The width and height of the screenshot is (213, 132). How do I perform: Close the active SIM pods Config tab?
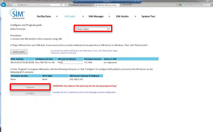[118, 5]
